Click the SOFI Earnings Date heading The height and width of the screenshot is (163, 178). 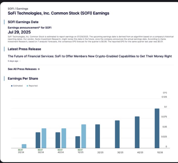click(x=23, y=22)
